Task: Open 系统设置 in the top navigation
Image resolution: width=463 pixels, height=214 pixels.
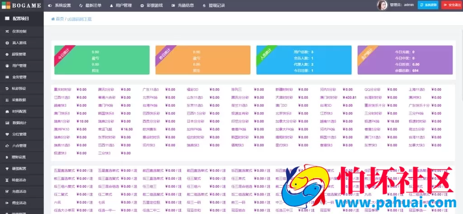Action: (x=60, y=5)
